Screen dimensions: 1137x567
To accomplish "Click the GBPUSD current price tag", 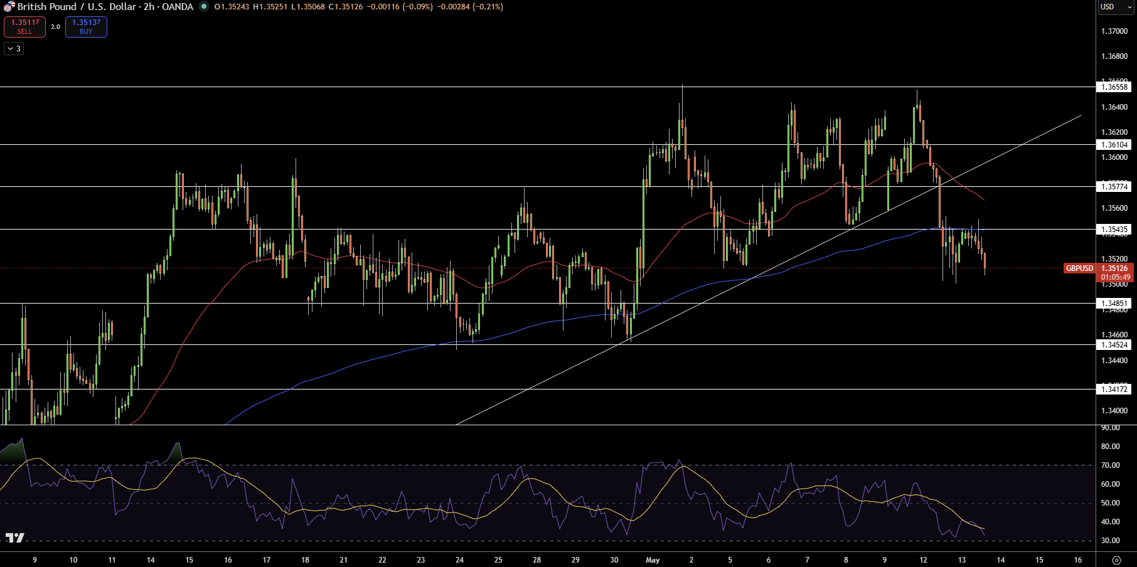I will [x=1079, y=268].
